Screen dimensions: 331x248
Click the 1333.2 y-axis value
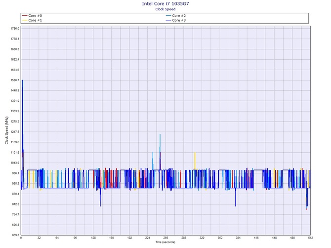[x=15, y=111]
